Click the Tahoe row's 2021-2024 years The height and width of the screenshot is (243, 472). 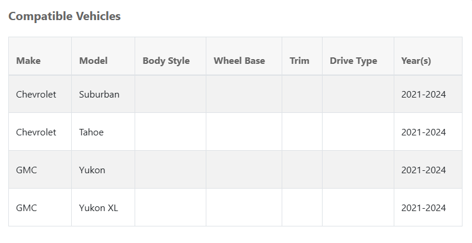(423, 132)
